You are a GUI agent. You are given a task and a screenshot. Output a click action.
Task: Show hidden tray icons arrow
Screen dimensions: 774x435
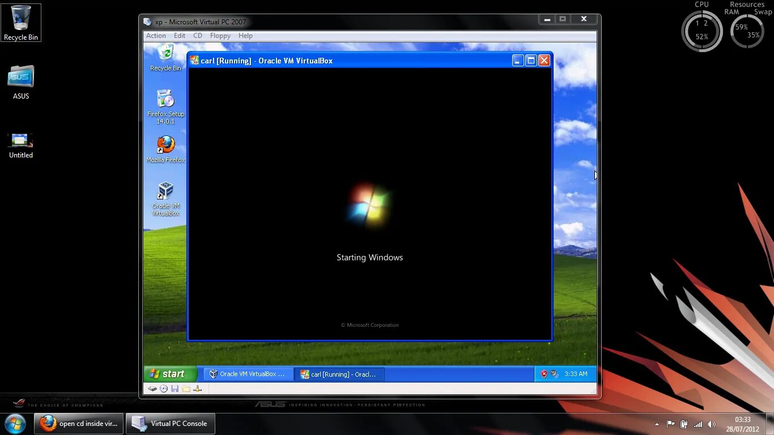tap(657, 424)
